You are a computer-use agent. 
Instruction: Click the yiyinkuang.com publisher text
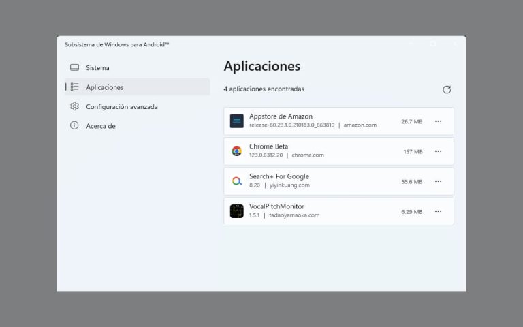point(289,185)
